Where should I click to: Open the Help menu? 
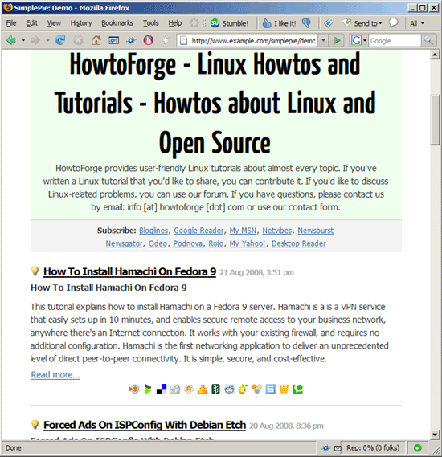point(175,23)
